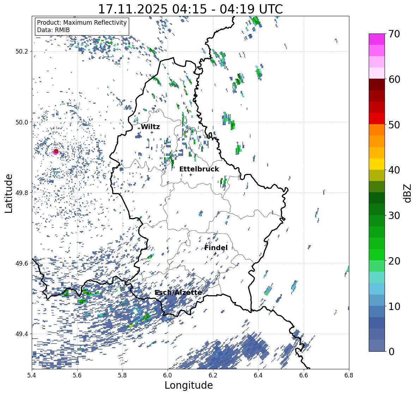Click the Product: Maximum Reflectivity text

82,23
